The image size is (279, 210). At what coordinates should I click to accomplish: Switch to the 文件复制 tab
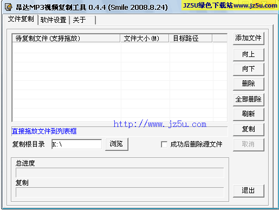(x=21, y=19)
